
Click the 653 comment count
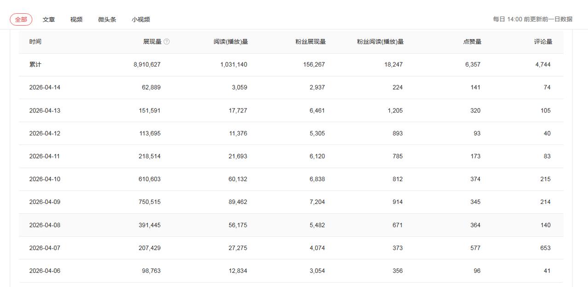tap(545, 248)
